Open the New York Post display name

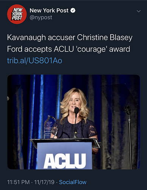49,10
